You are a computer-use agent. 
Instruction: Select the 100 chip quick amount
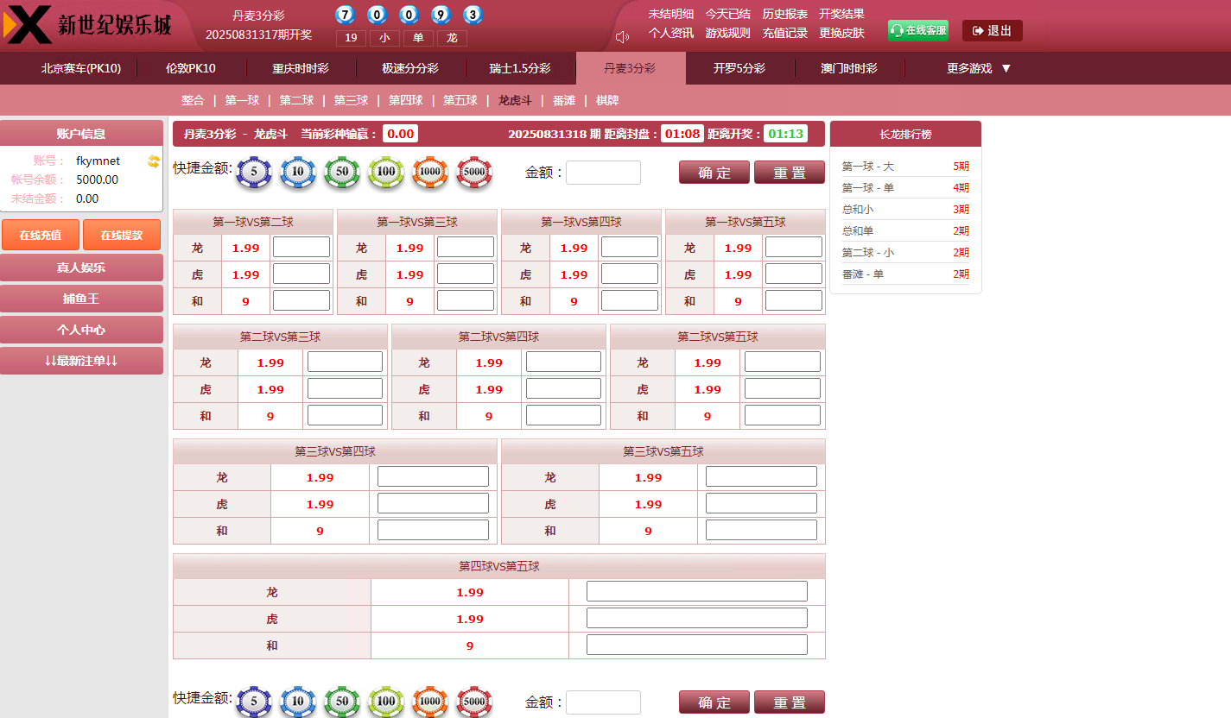coord(385,172)
